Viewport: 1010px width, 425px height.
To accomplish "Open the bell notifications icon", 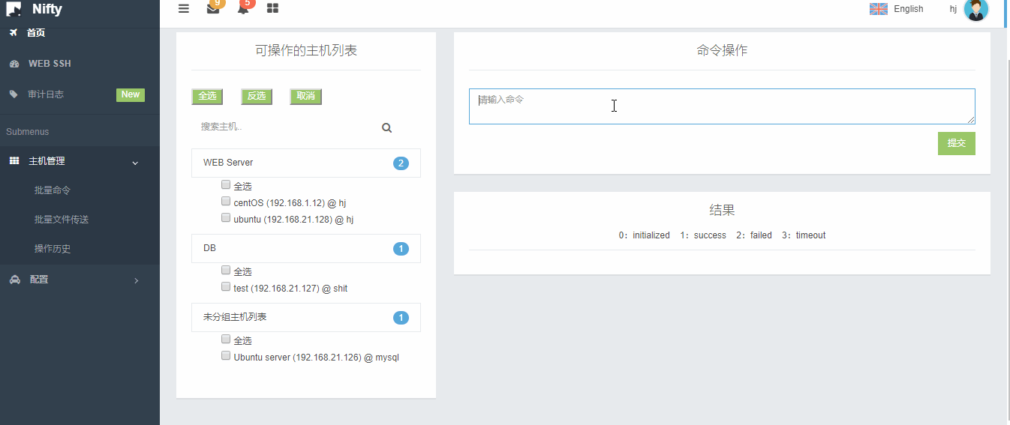I will click(x=243, y=8).
